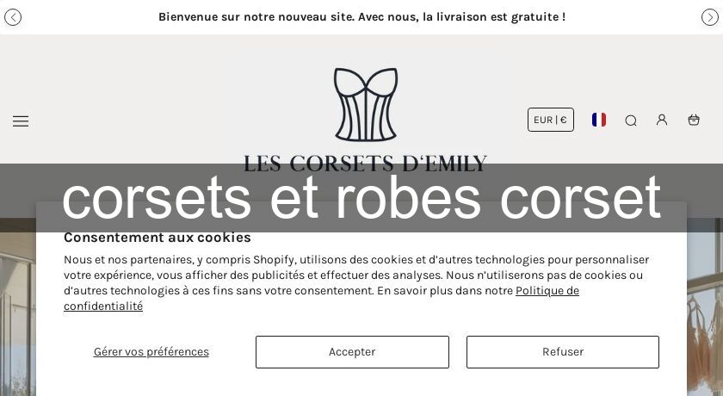Open Gérer vos préférences link
723x396 pixels.
(151, 352)
